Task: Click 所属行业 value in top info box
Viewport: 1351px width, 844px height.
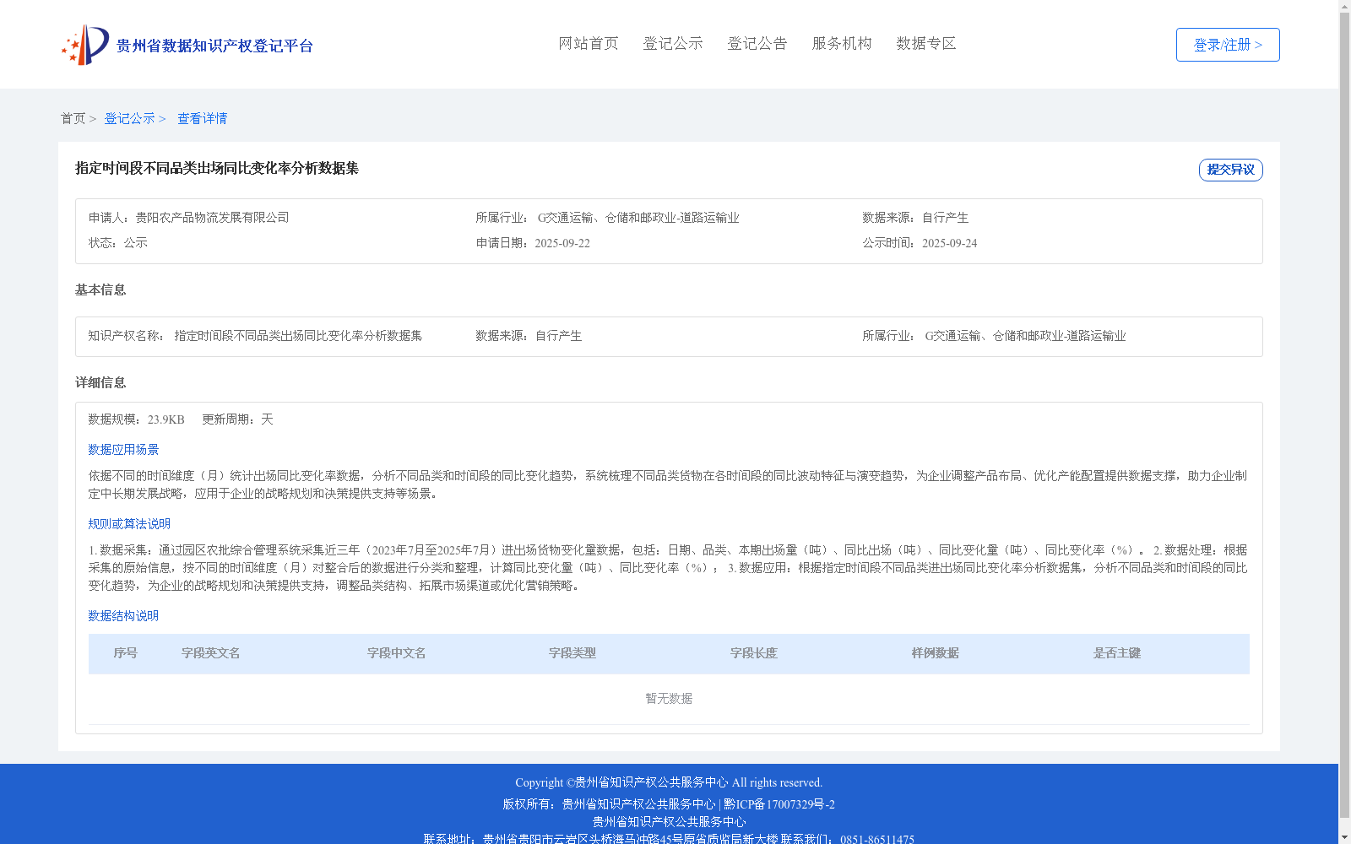Action: (638, 218)
